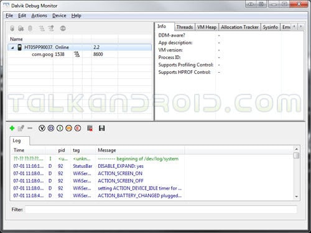Click the Edit log filter icon
Image resolution: width=311 pixels, height=233 pixels.
(21, 128)
